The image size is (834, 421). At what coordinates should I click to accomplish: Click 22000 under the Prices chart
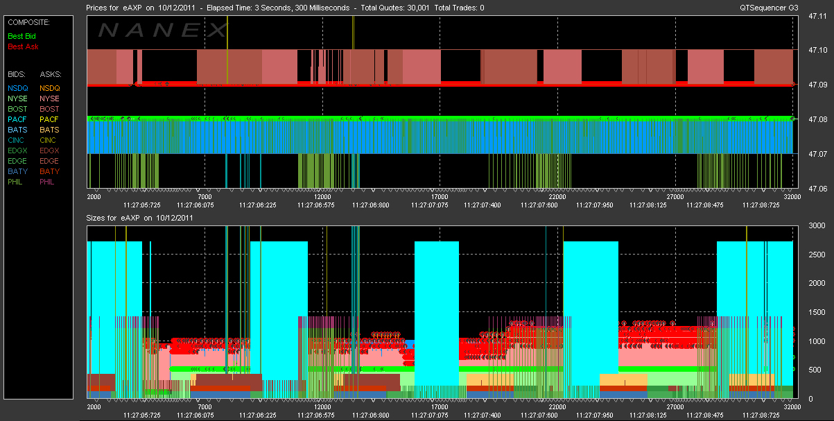(x=557, y=196)
